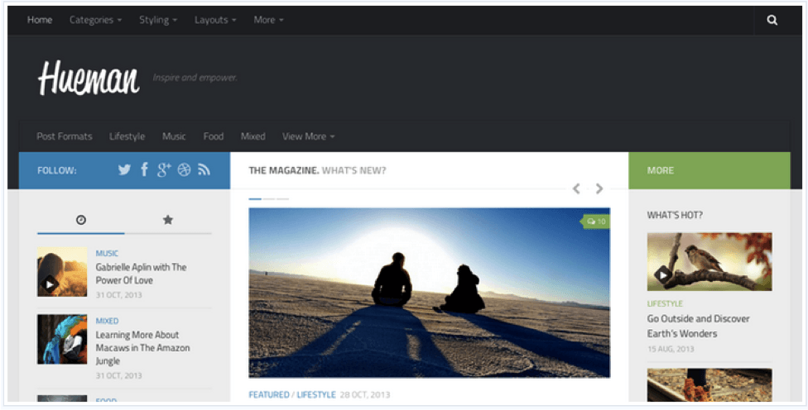Open the Post Formats menu item
This screenshot has height=410, width=808.
point(65,136)
